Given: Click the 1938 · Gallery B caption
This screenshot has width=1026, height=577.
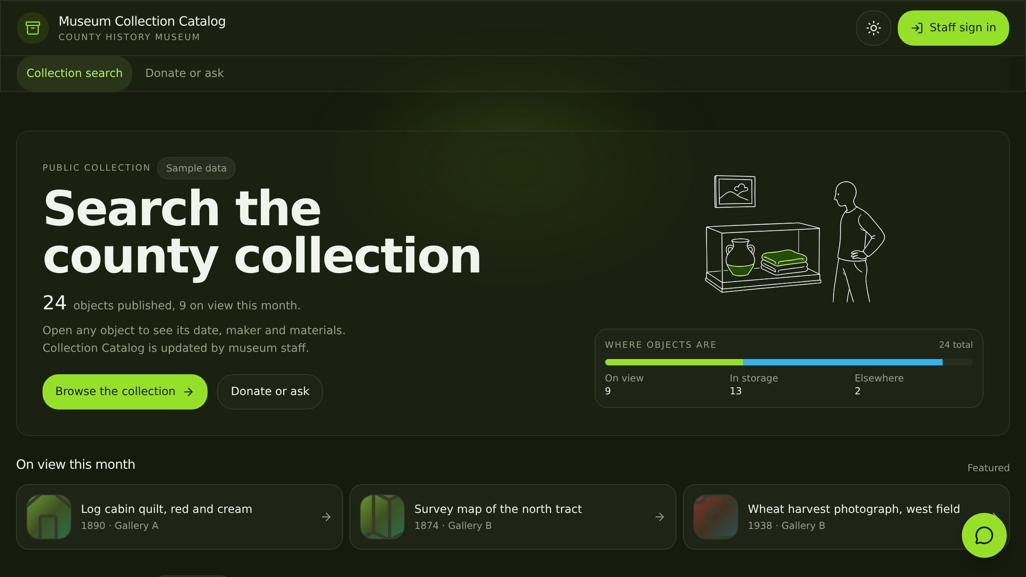Looking at the screenshot, I should point(786,526).
